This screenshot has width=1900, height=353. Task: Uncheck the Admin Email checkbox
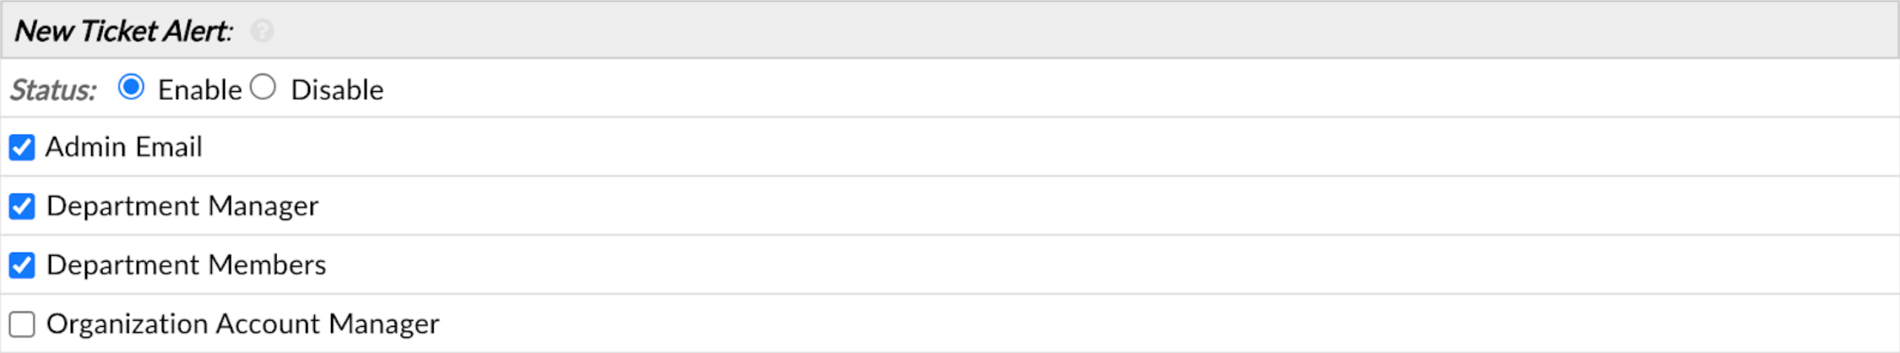[22, 148]
